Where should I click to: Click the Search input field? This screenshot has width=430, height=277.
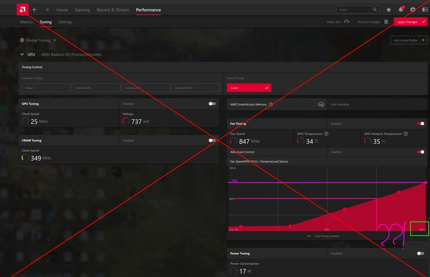point(358,10)
